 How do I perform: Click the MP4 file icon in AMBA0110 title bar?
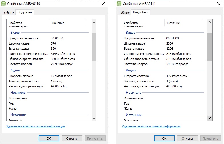tap(4, 3)
